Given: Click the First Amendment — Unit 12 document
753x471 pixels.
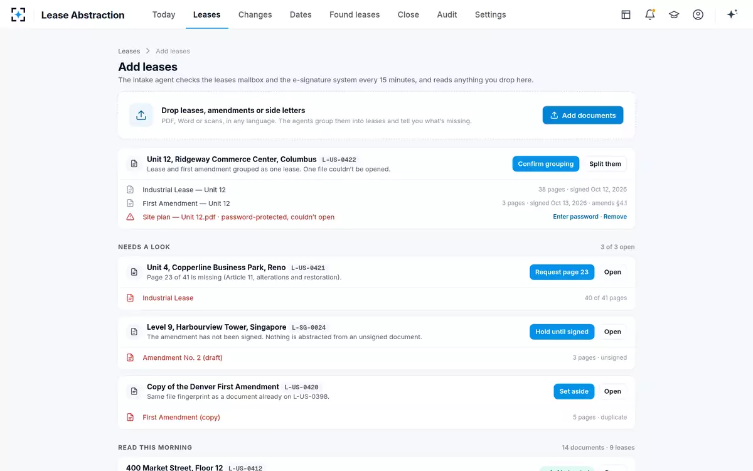Looking at the screenshot, I should pyautogui.click(x=186, y=203).
